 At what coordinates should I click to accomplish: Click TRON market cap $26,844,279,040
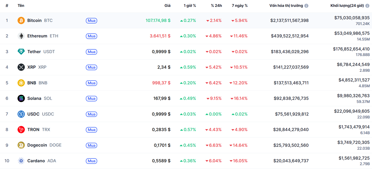[x=291, y=130]
